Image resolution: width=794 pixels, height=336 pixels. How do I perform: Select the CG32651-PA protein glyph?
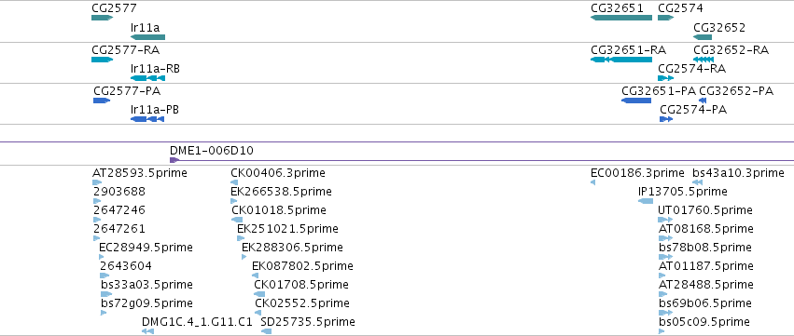pos(636,101)
